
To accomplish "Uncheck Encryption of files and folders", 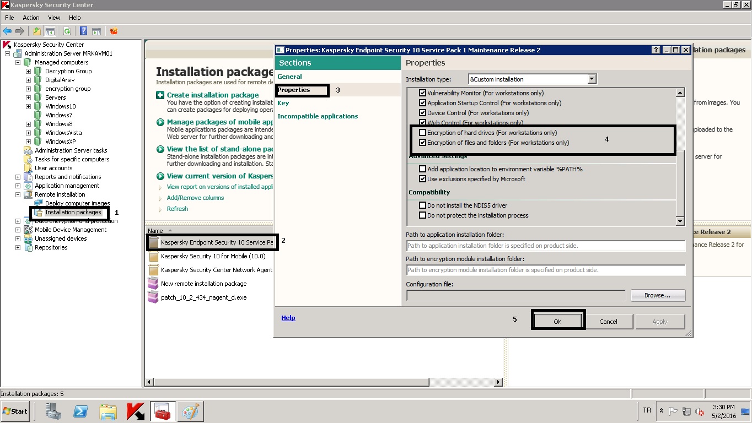I will point(423,143).
